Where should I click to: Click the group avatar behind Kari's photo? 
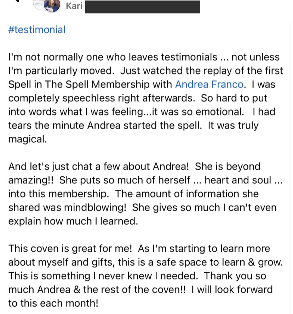(x=38, y=4)
